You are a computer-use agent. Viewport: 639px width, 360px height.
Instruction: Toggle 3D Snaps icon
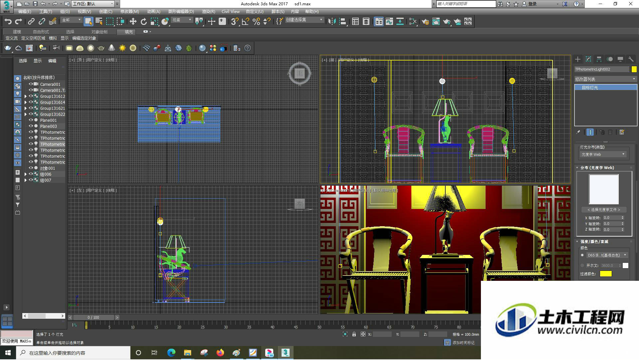pyautogui.click(x=235, y=22)
